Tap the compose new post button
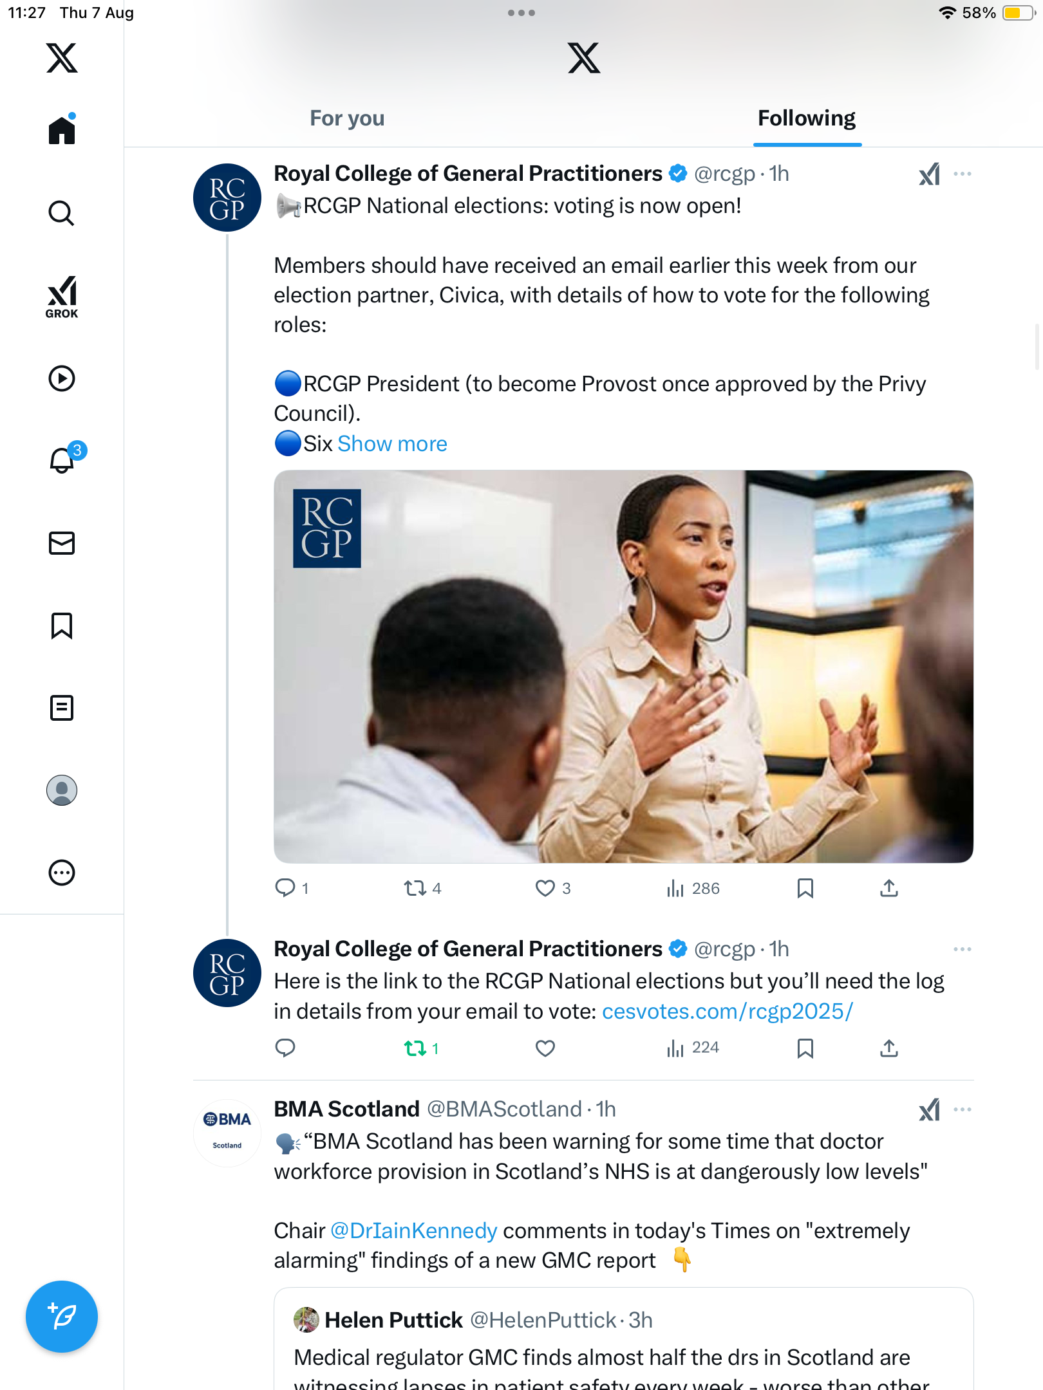 (x=62, y=1317)
